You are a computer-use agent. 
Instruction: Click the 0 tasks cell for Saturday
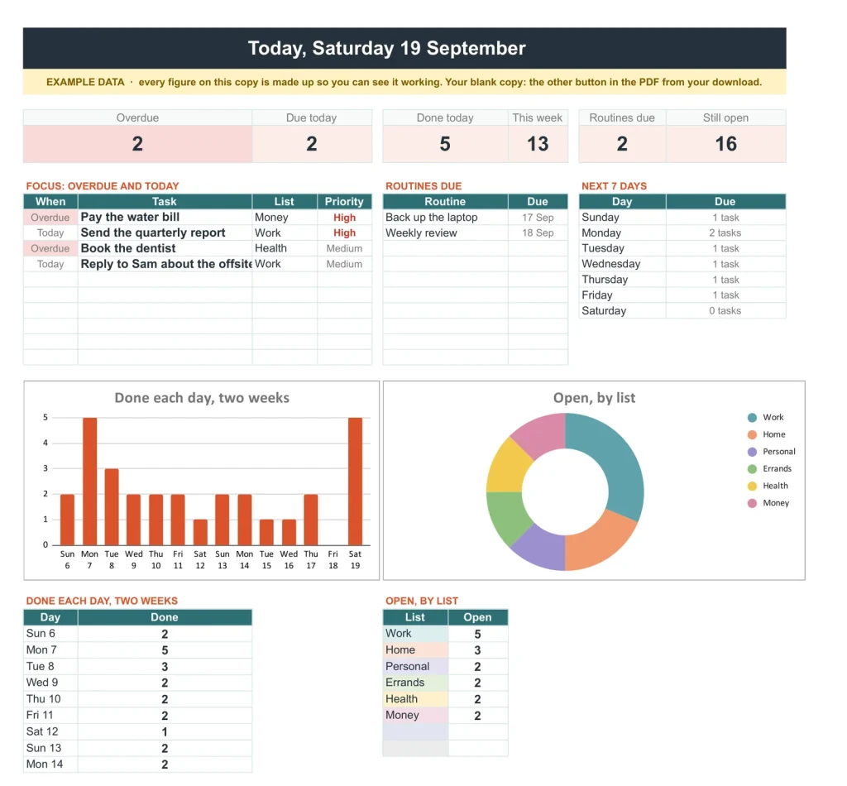click(x=725, y=310)
